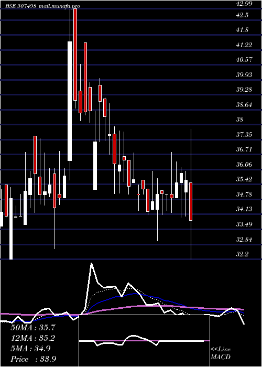Click the '5MA : 34.9' readout
262x367 pixels.
pyautogui.click(x=30, y=349)
